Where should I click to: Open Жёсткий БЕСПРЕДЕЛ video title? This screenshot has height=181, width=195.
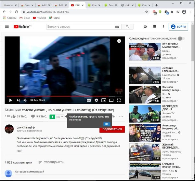point(171,146)
